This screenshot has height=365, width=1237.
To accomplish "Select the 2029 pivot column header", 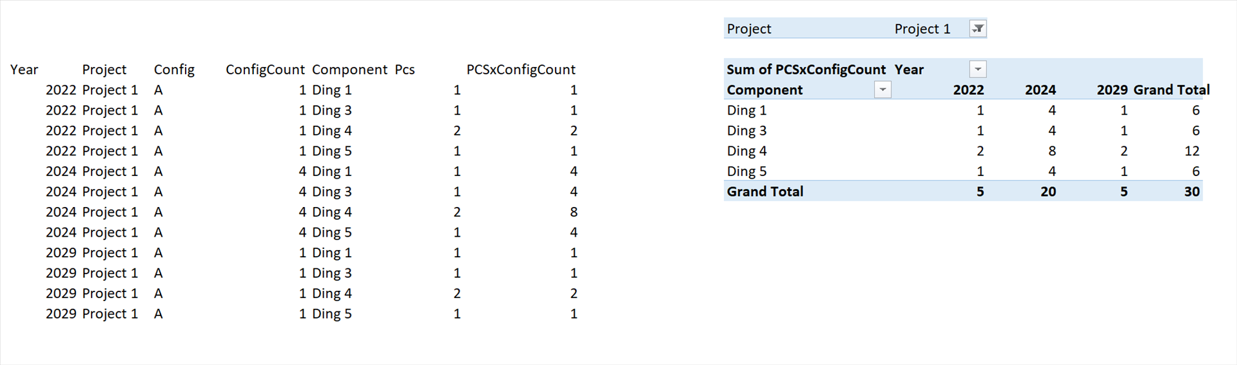I will point(1112,90).
